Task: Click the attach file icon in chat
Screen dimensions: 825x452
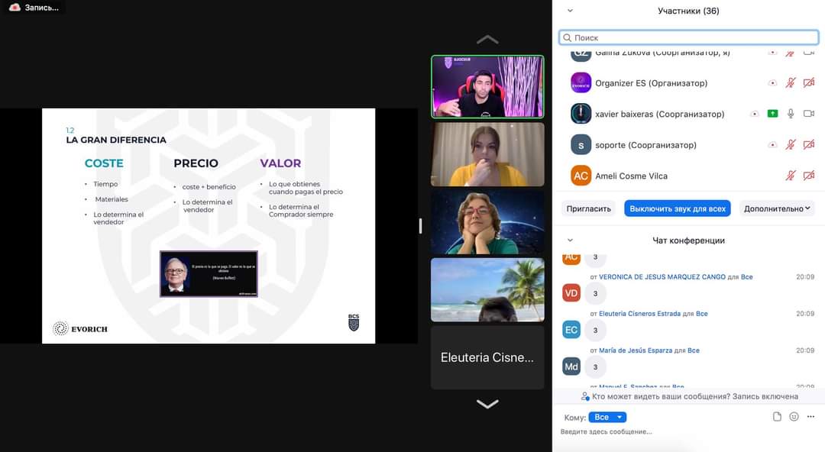Action: coord(777,417)
